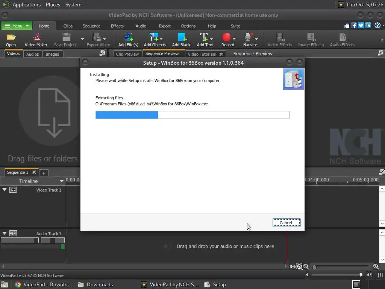Pop out the Sequence Preview panel
This screenshot has width=385, height=289.
[x=380, y=53]
